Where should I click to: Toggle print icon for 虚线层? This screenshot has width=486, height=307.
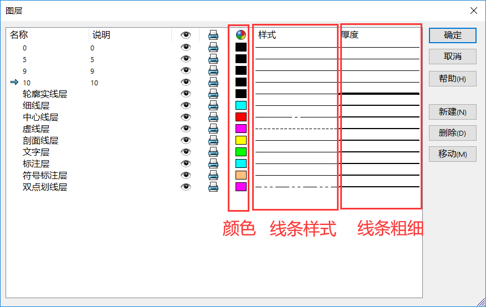pos(213,129)
